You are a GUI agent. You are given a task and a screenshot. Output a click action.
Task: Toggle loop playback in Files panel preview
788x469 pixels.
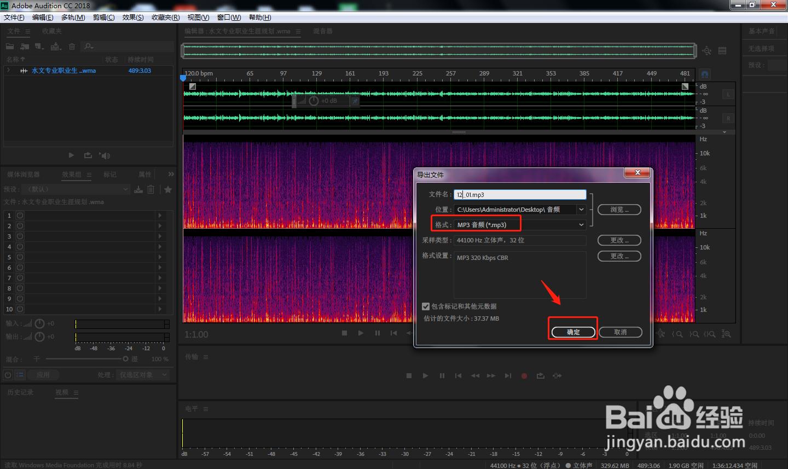click(88, 155)
